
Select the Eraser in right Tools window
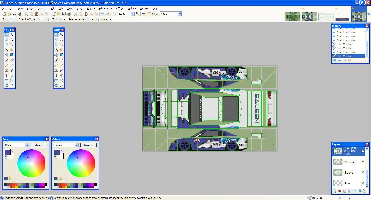(62, 60)
